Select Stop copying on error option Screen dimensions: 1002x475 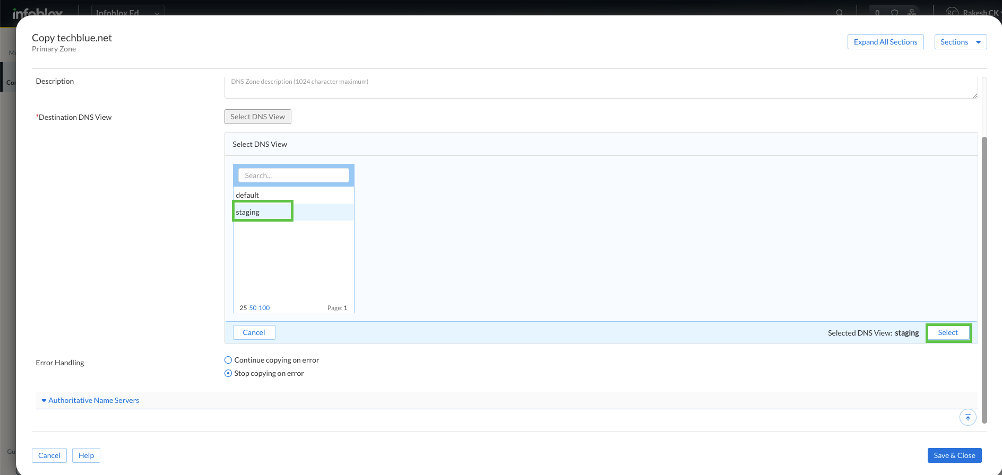(228, 373)
